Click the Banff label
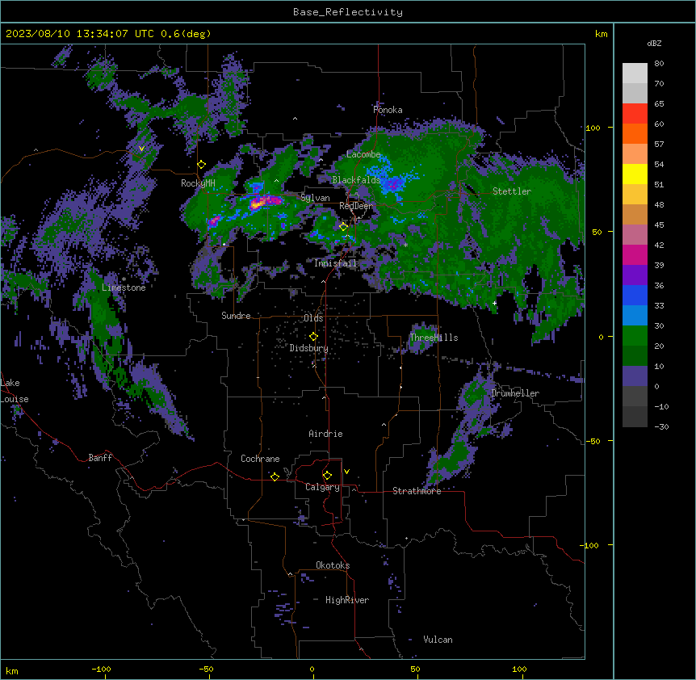The image size is (696, 680). (100, 458)
